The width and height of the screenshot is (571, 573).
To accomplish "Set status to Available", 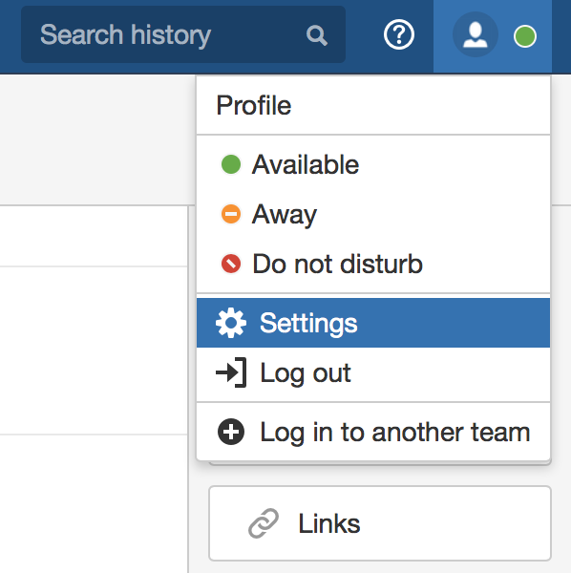I will 373,164.
